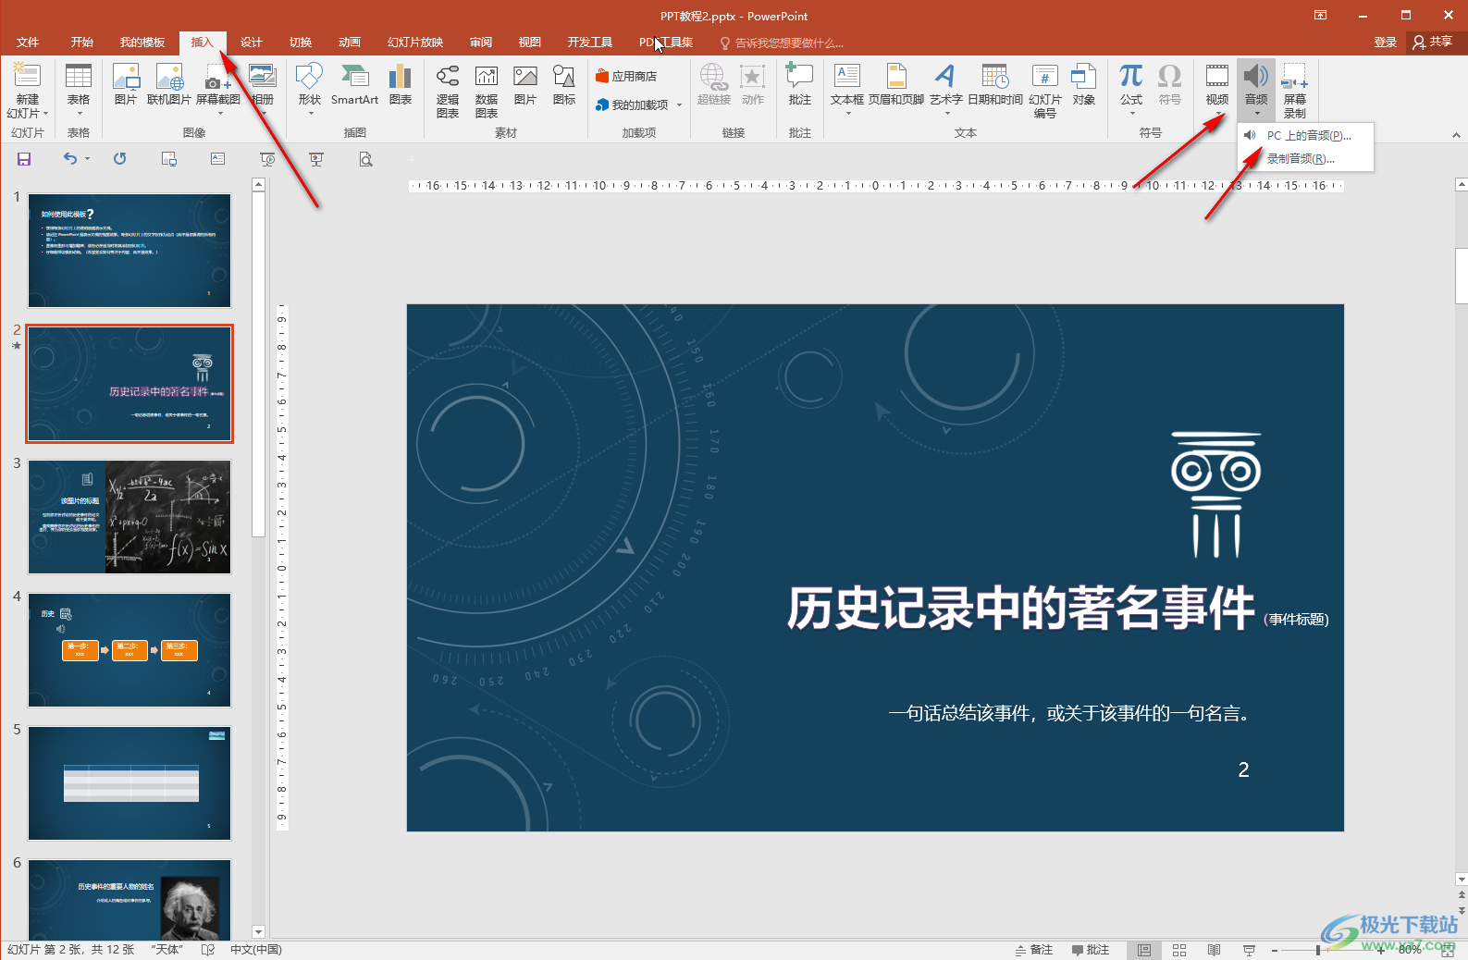Screen dimensions: 1468x960
Task: Switch to the Design (设计) tab
Action: pos(252,43)
